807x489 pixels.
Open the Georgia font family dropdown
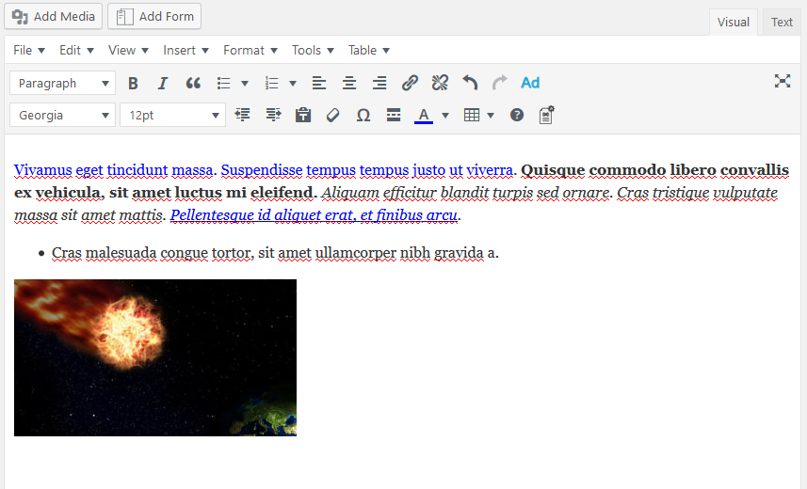point(62,115)
